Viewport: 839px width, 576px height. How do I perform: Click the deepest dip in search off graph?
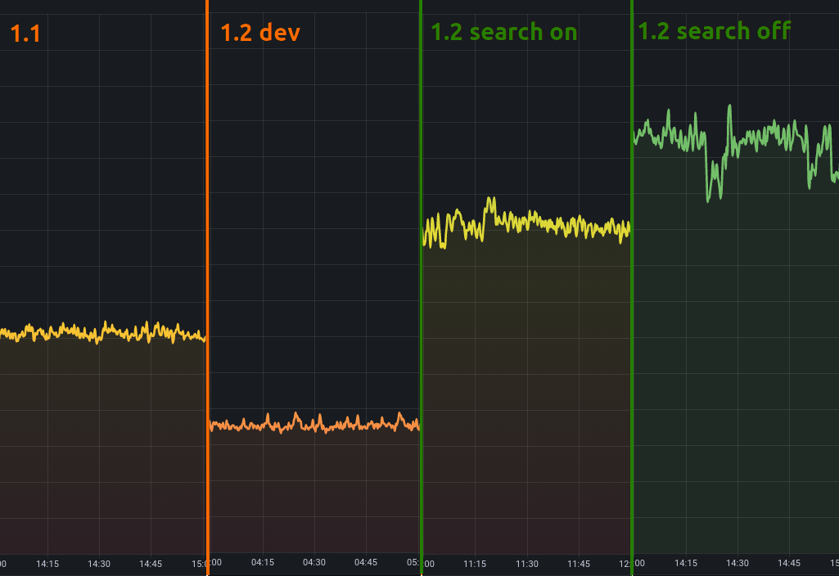tap(710, 199)
